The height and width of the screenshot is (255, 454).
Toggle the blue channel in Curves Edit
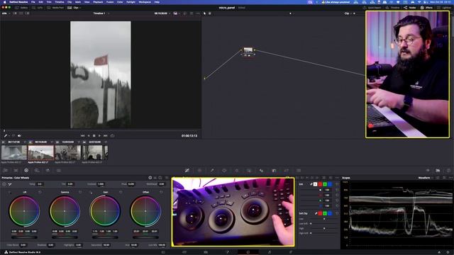(330, 184)
